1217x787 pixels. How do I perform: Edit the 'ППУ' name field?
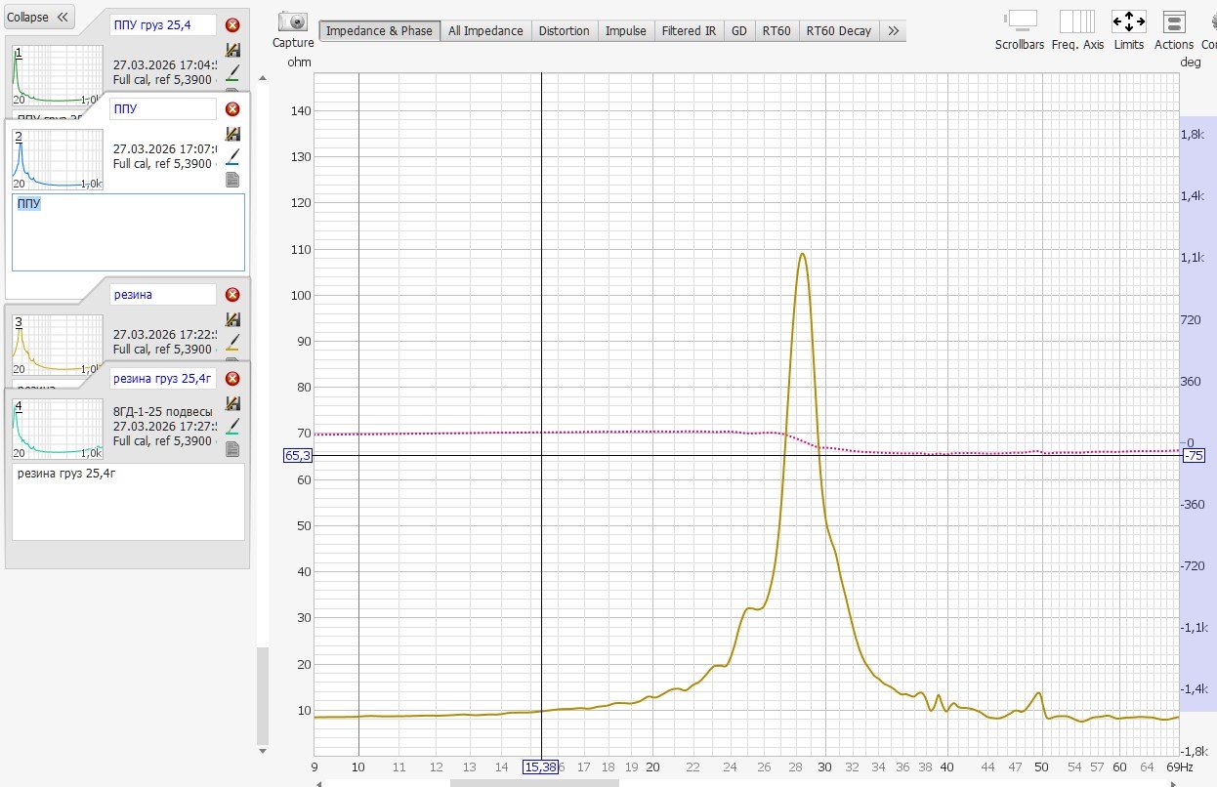click(163, 108)
